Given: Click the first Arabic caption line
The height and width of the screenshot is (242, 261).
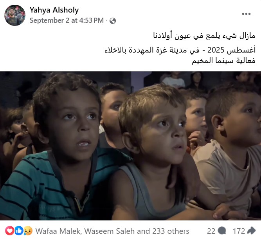Looking at the screenshot, I should (204, 36).
